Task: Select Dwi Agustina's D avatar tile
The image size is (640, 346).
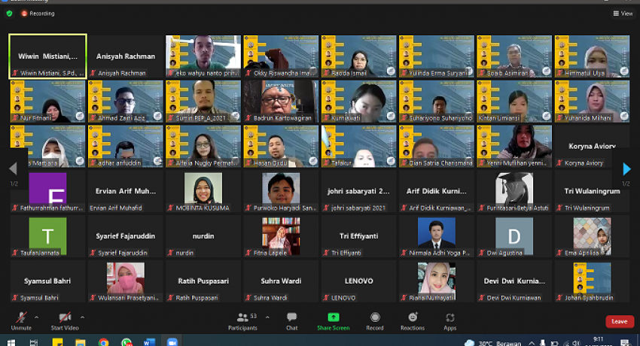Action: tap(514, 236)
